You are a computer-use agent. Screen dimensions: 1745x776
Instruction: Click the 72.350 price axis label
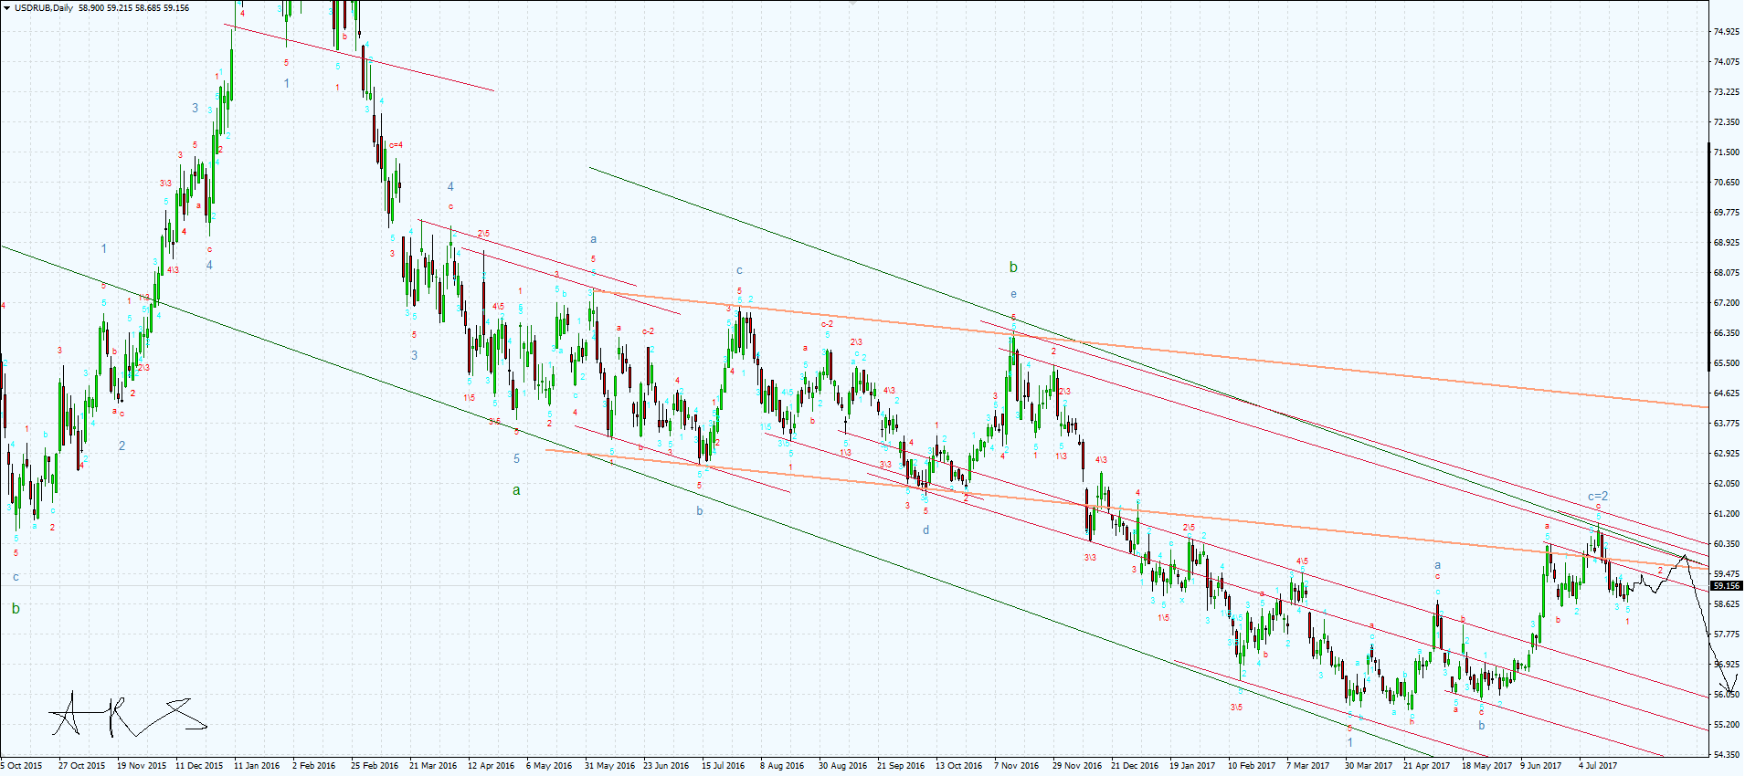1727,122
